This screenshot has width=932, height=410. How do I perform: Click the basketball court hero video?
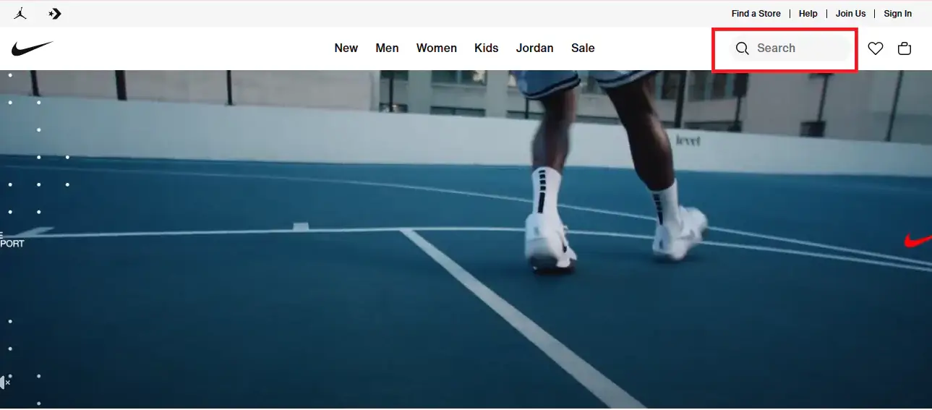coord(466,239)
